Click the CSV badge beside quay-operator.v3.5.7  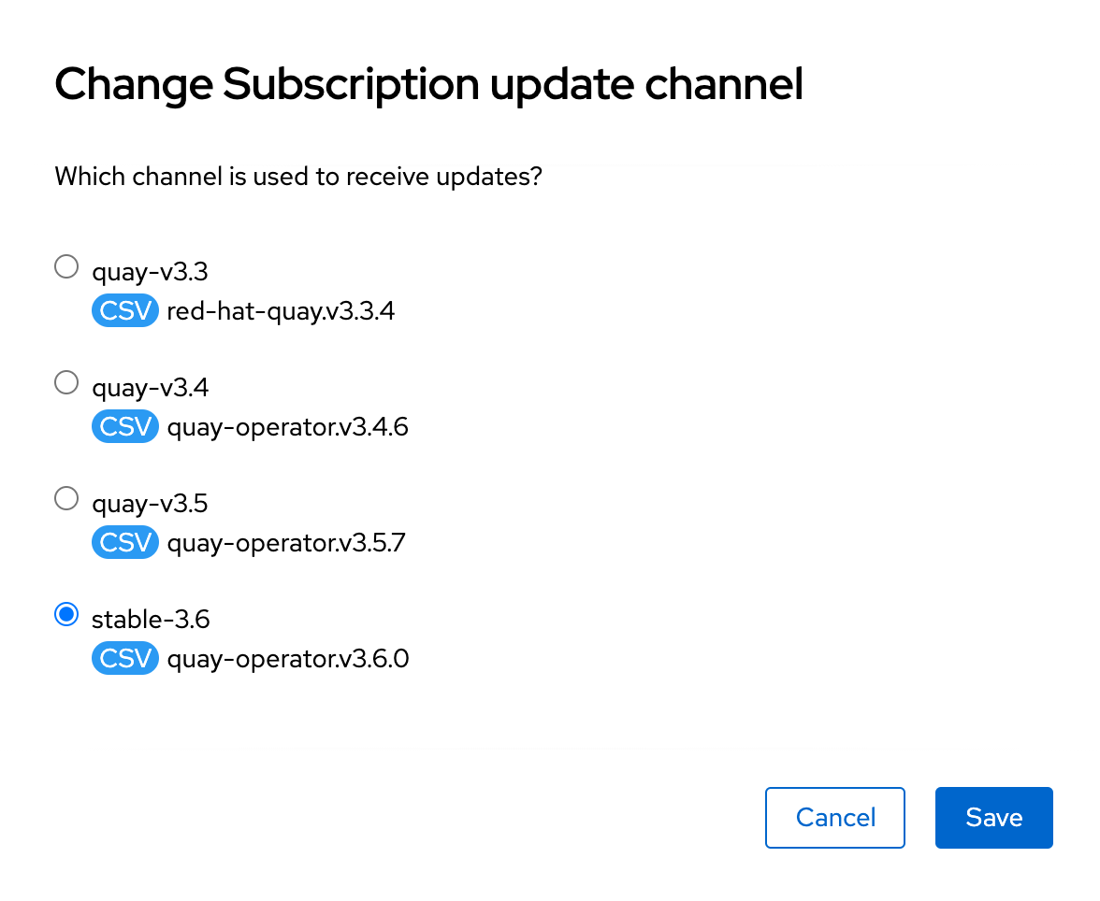point(125,543)
